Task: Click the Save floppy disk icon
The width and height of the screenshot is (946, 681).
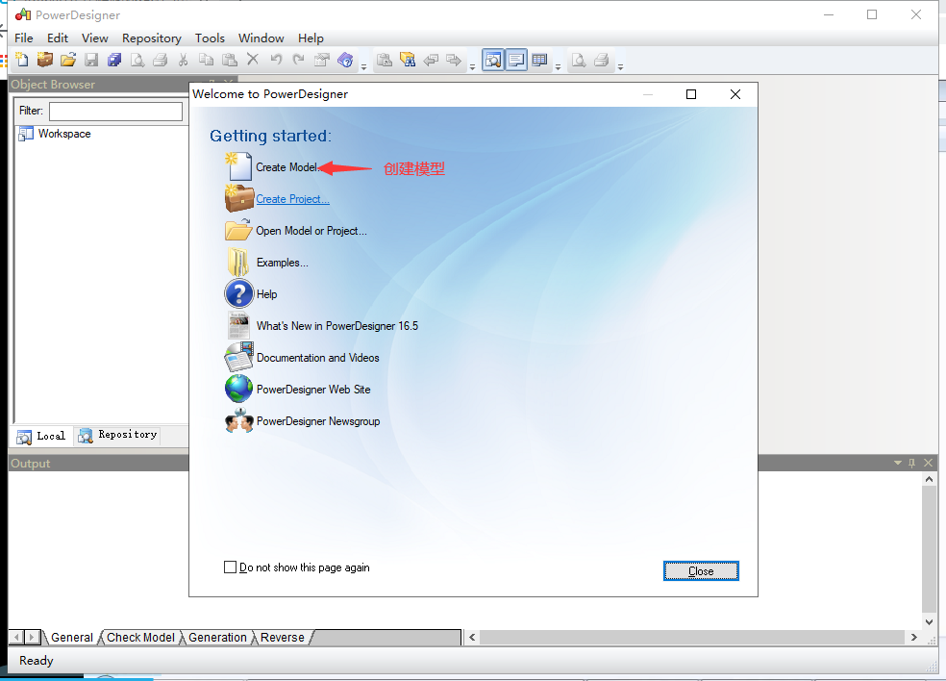Action: pyautogui.click(x=91, y=60)
